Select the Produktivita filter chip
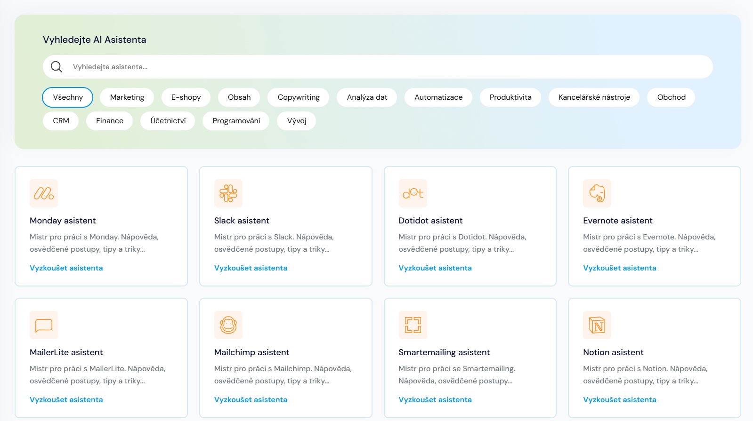Screen dimensions: 753x421 coord(510,97)
